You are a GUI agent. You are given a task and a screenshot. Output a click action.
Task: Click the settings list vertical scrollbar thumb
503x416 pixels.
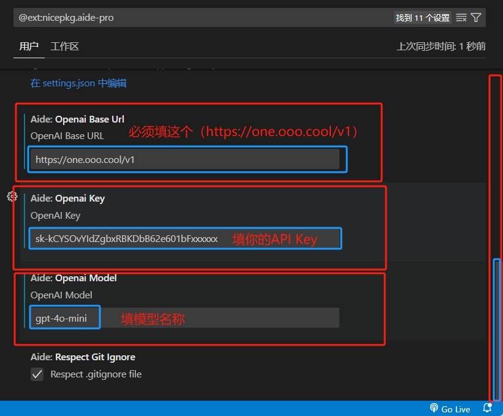tap(497, 328)
